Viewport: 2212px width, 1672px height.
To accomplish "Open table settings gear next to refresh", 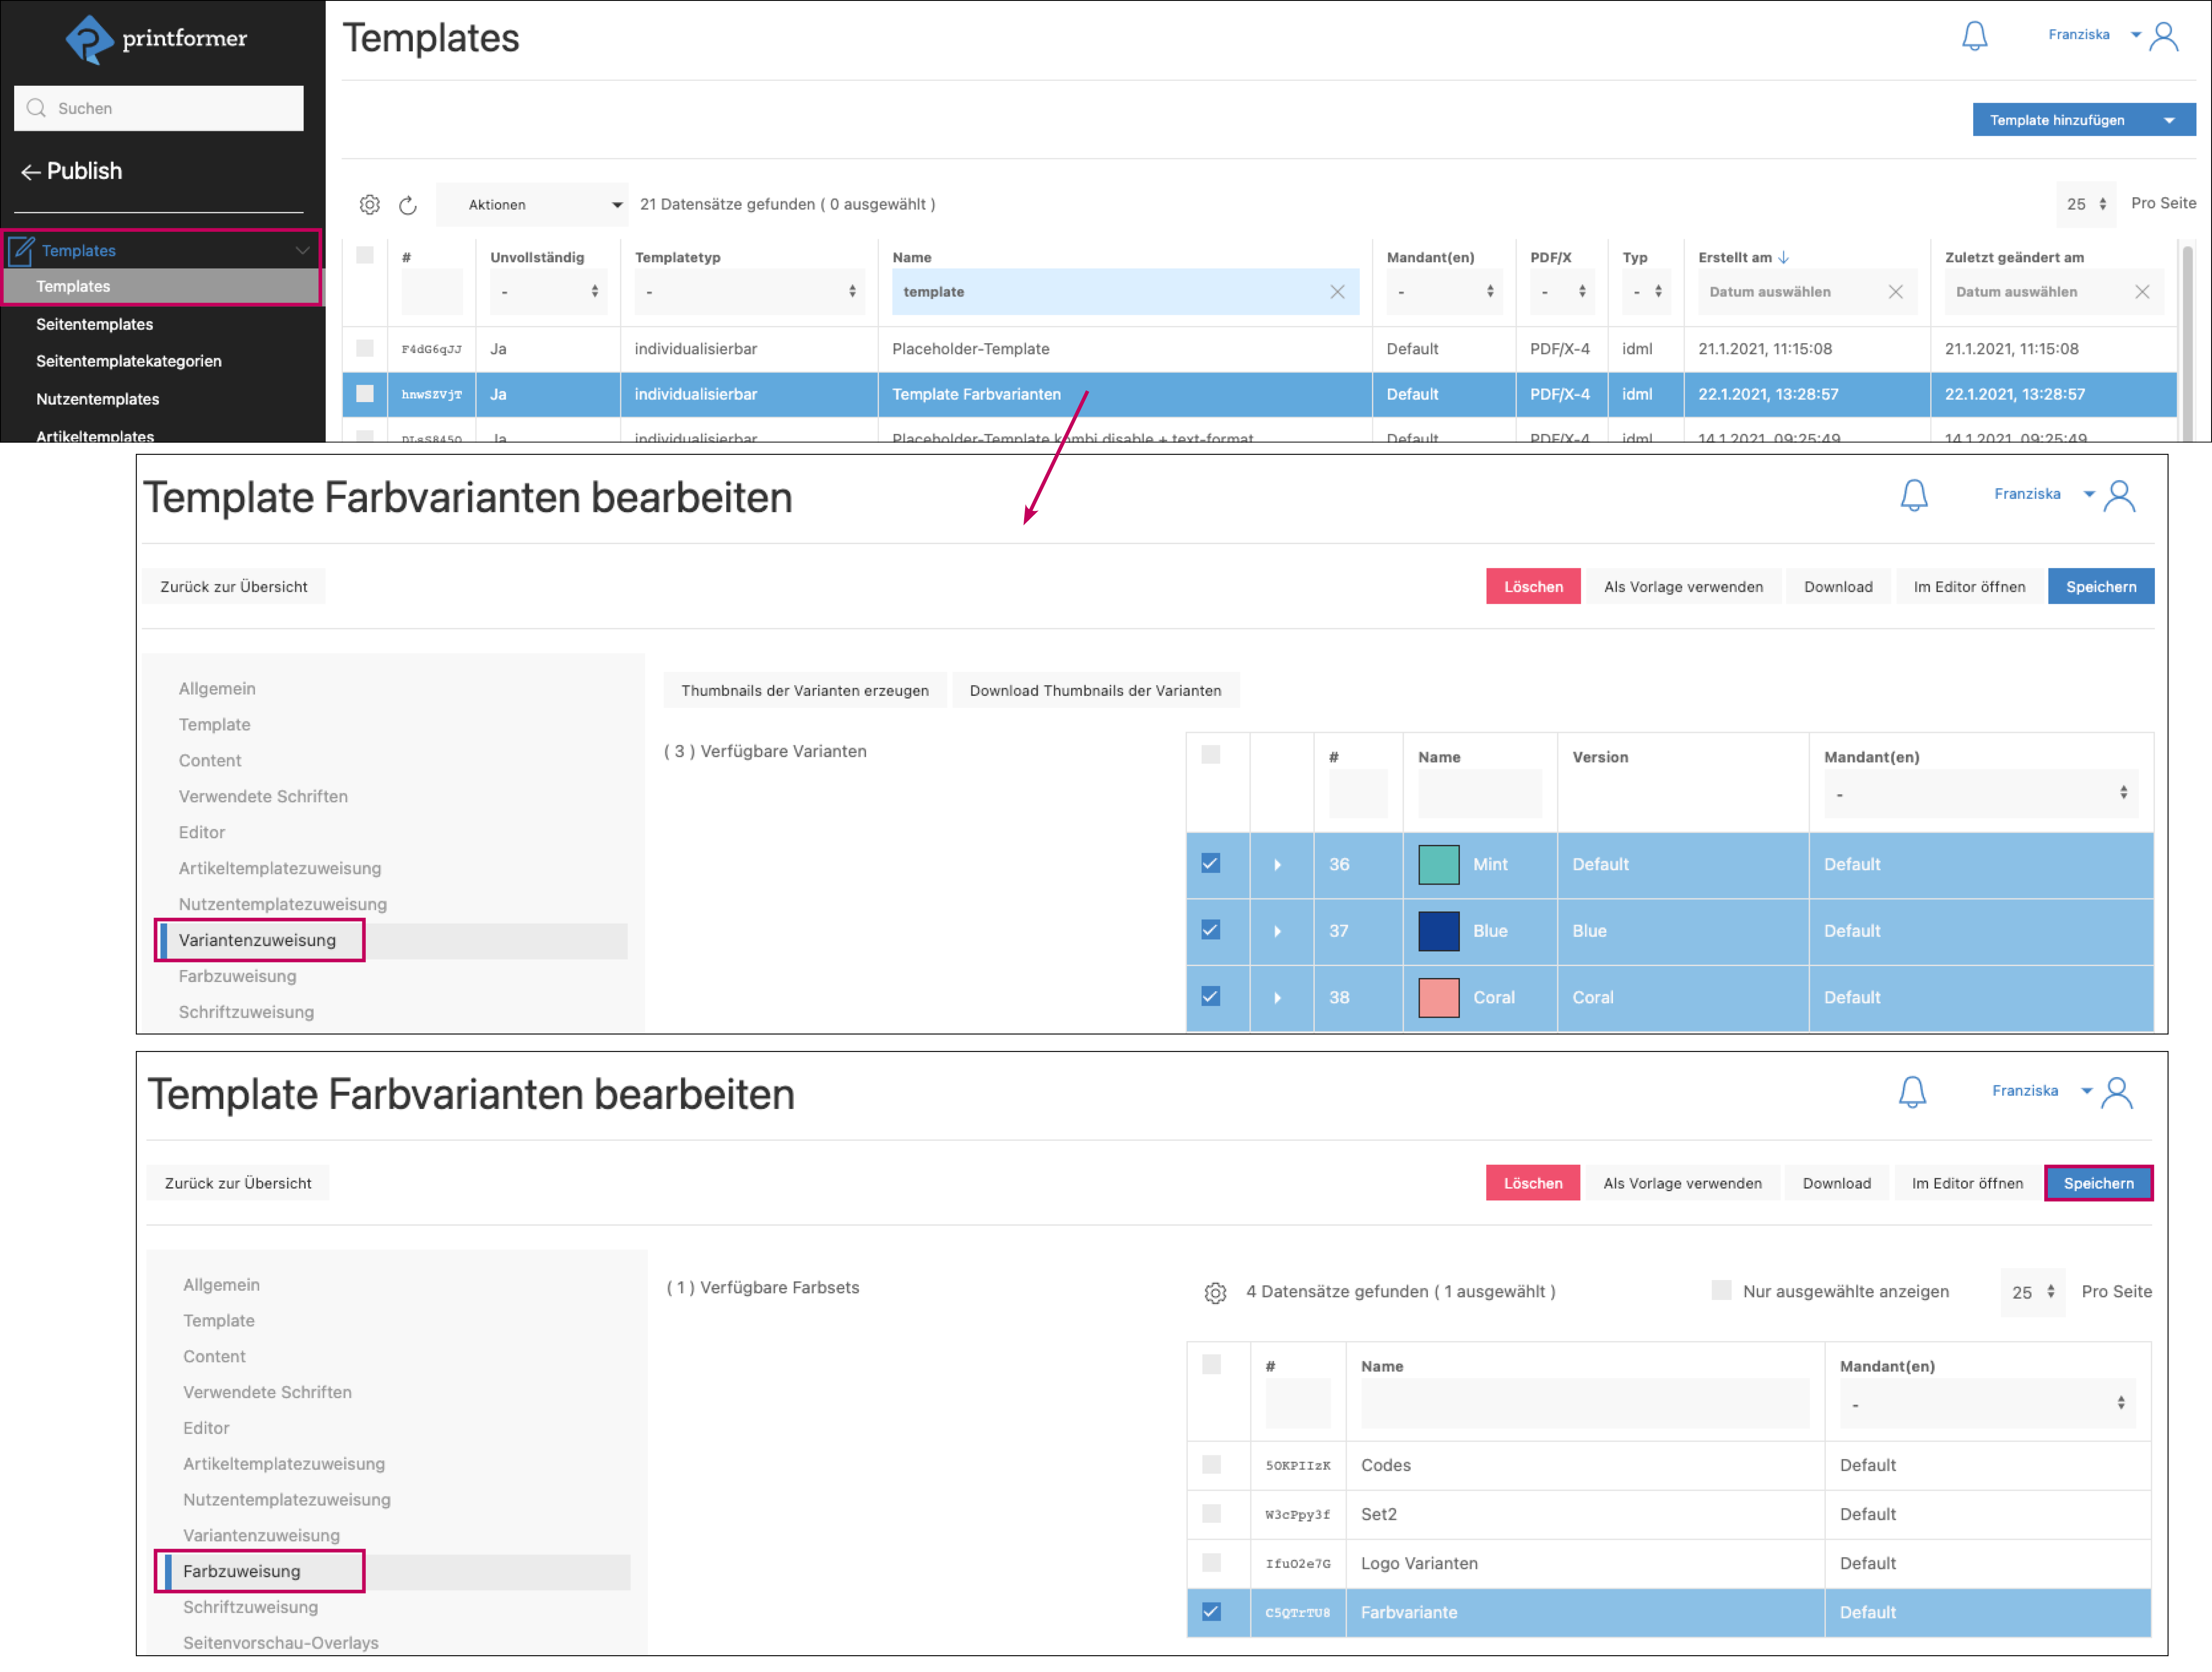I will [369, 205].
